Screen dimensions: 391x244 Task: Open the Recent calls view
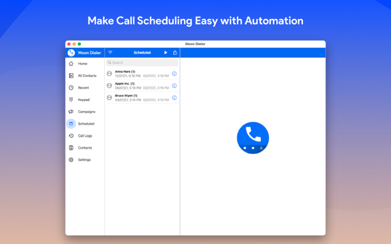click(x=82, y=88)
